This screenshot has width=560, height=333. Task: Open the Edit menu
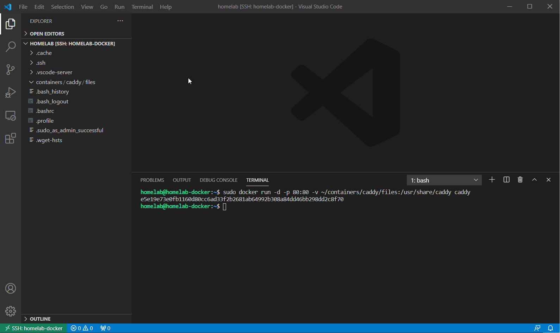(x=39, y=7)
